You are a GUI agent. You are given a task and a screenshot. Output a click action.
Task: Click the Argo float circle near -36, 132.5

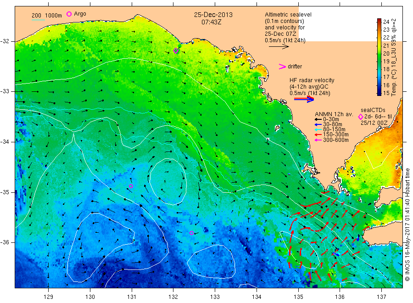point(191,233)
